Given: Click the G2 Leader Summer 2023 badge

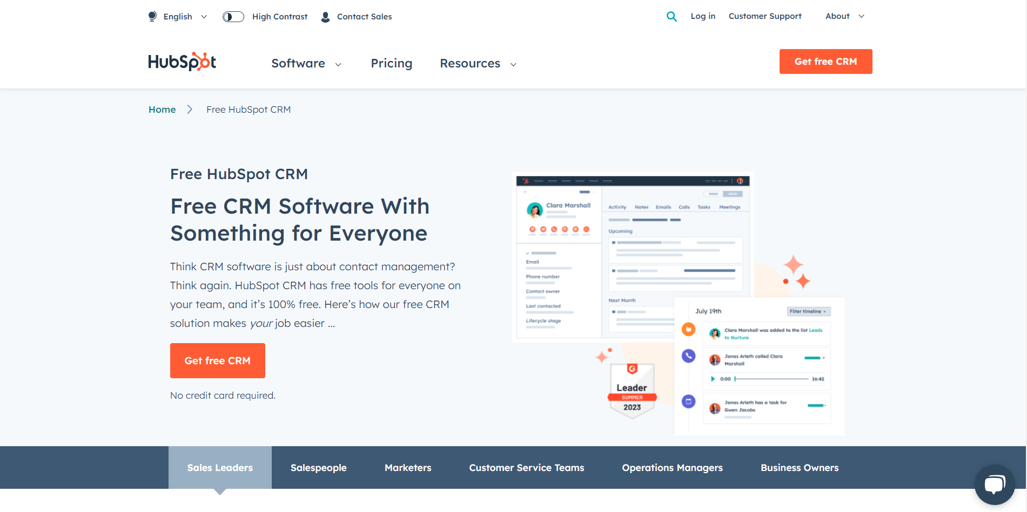Looking at the screenshot, I should [632, 390].
